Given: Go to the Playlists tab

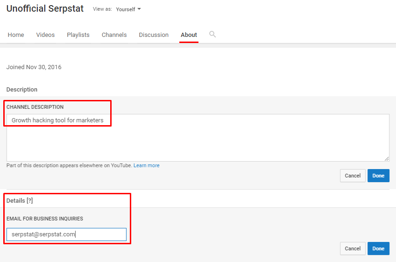Looking at the screenshot, I should [x=78, y=35].
